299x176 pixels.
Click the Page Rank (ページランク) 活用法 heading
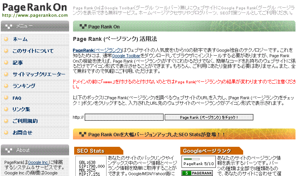(x=115, y=39)
